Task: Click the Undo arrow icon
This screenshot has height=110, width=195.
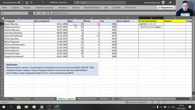Action: coord(31,2)
